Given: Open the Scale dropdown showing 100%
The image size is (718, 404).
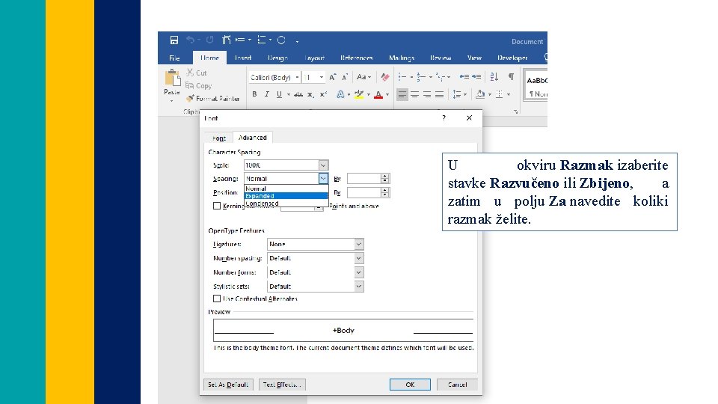Looking at the screenshot, I should [x=286, y=165].
